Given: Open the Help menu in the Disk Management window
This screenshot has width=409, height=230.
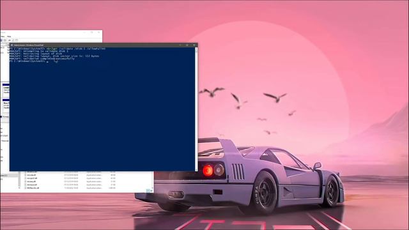Looking at the screenshot, I should 9,36.
